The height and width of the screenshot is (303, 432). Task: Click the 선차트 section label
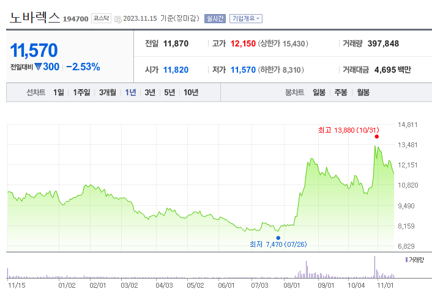click(36, 92)
